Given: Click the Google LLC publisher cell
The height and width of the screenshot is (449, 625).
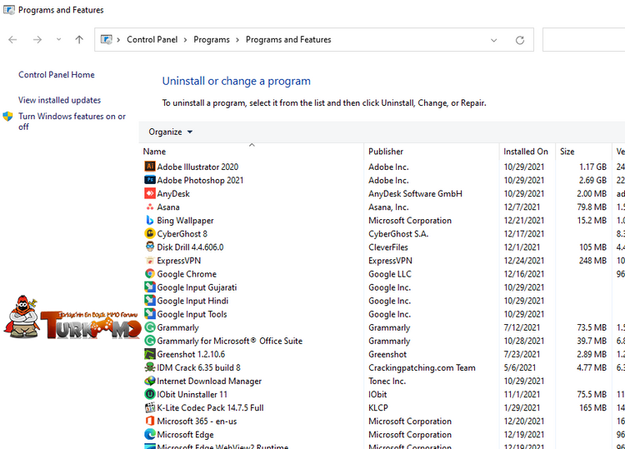Looking at the screenshot, I should tap(390, 274).
